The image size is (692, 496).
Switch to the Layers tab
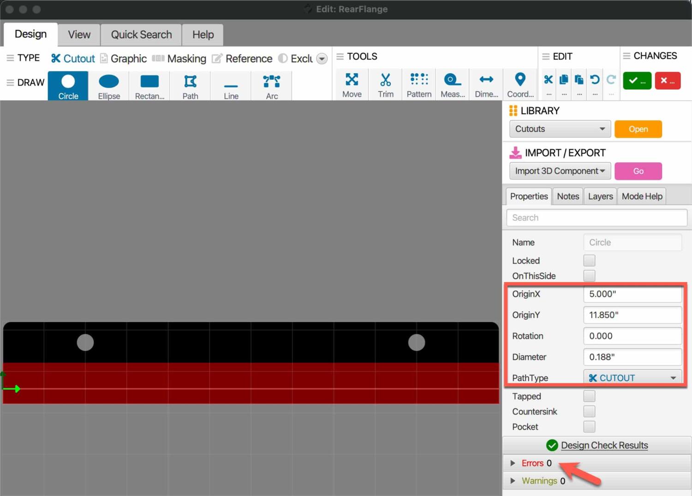point(600,196)
